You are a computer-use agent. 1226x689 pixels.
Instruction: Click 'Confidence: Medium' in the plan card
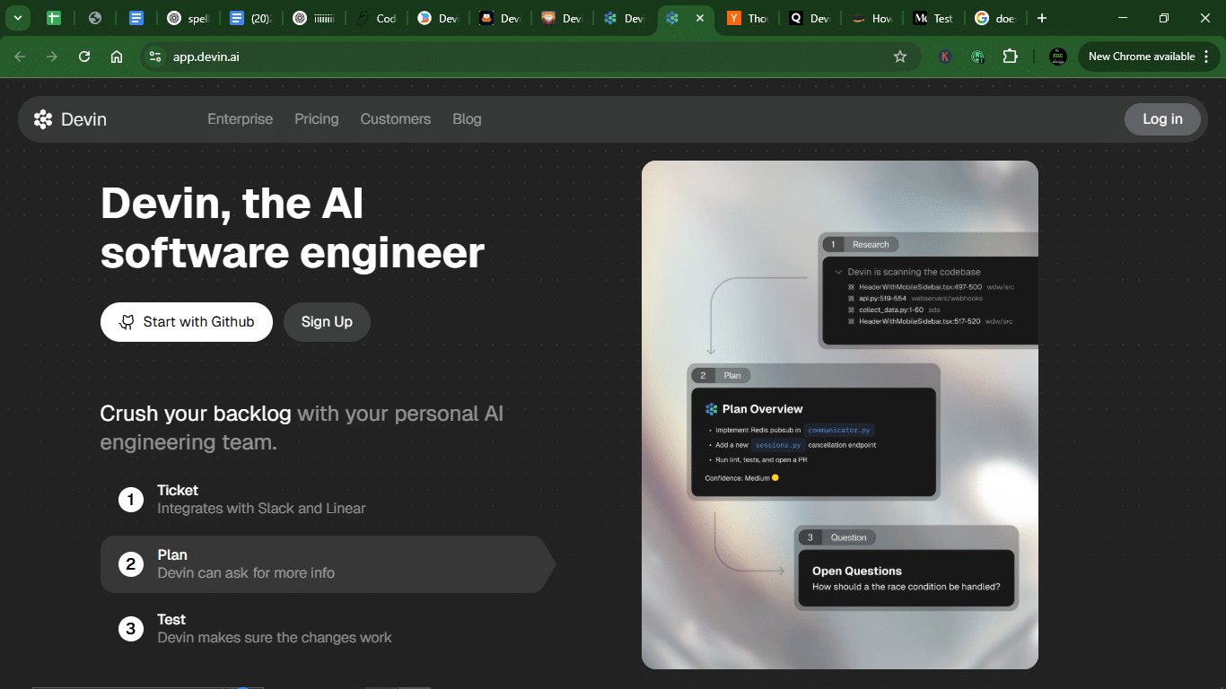coord(741,478)
